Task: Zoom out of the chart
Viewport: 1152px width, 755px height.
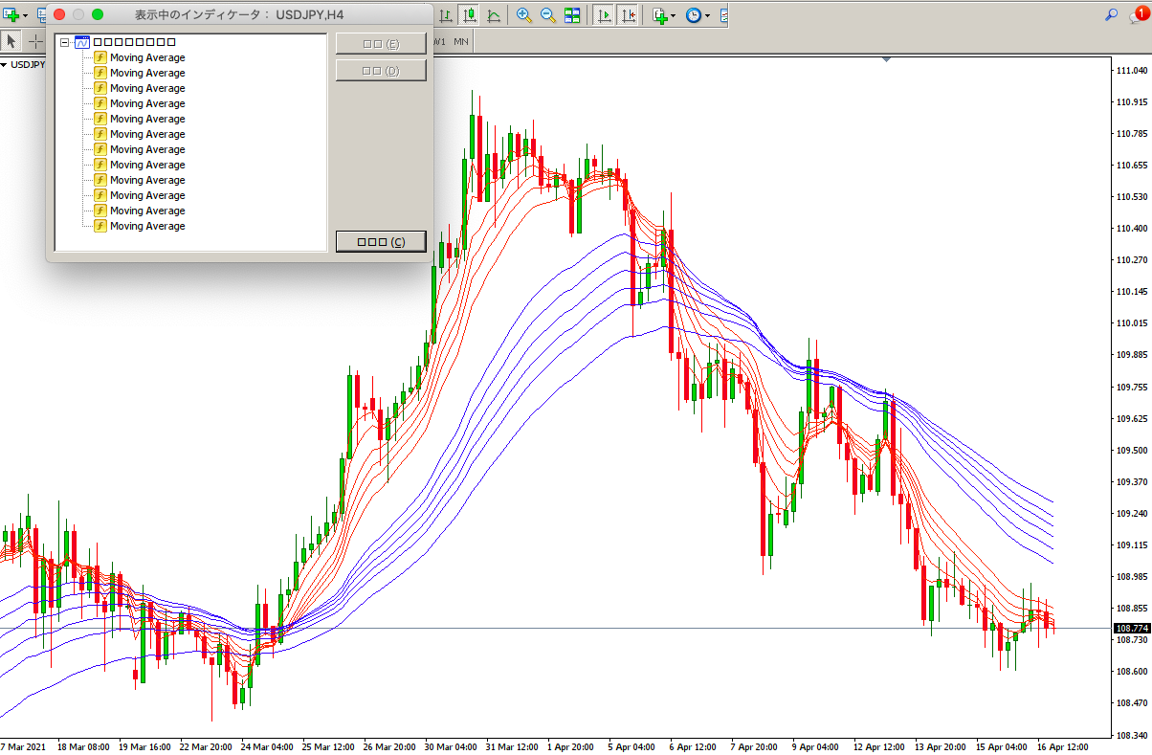Action: [548, 15]
